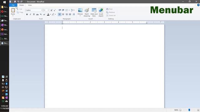Viewport: 200px width, 112px height.
Task: Start a bulleted list
Action: (67, 10)
